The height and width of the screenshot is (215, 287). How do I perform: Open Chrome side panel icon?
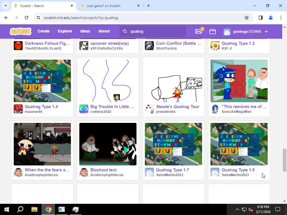tap(260, 18)
